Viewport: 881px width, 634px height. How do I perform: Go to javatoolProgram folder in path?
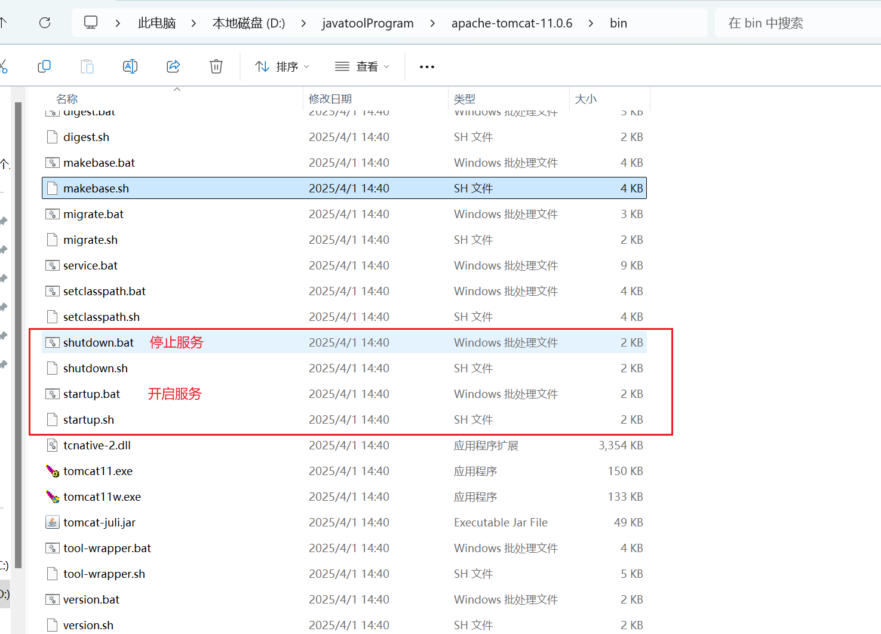click(368, 23)
